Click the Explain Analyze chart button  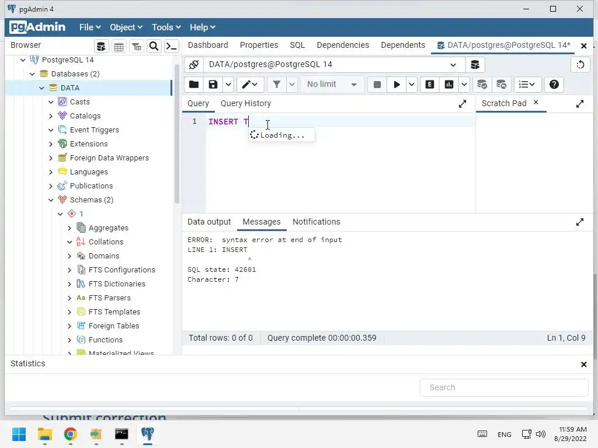tap(449, 84)
